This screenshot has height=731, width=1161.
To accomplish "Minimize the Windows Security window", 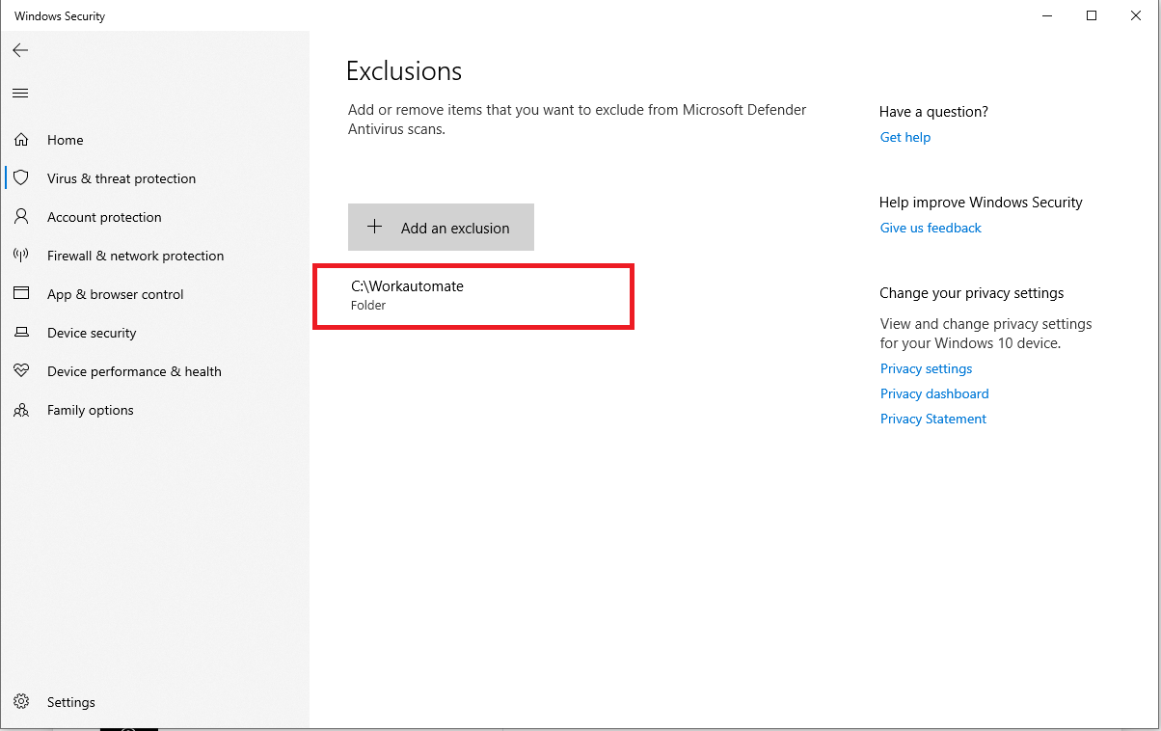I will (1047, 15).
